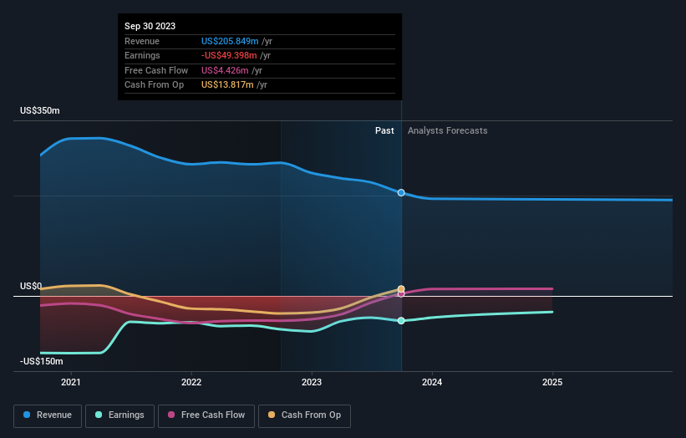
Task: Click the 2024 x-axis label
Action: 432,383
